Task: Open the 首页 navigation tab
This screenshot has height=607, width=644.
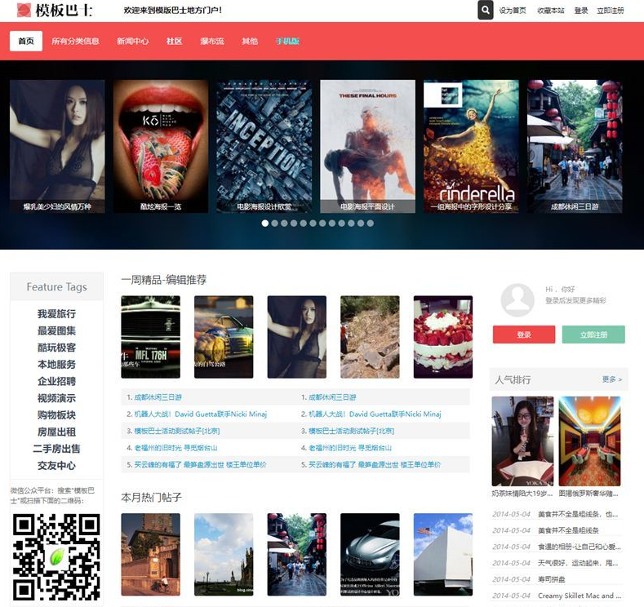Action: [x=26, y=41]
